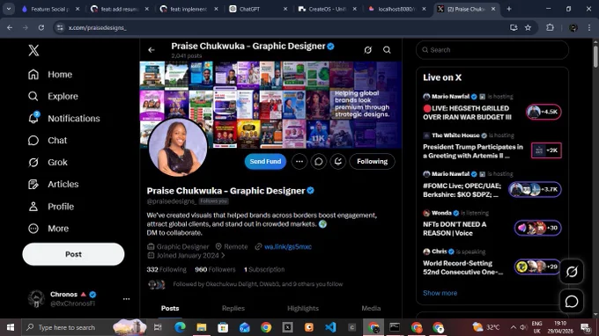
Task: Switch to the Replies tab
Action: (x=233, y=308)
